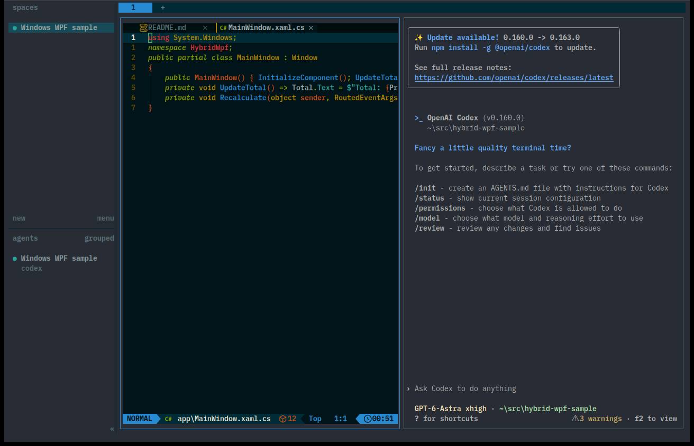Click the /init command
The height and width of the screenshot is (446, 694).
click(425, 188)
